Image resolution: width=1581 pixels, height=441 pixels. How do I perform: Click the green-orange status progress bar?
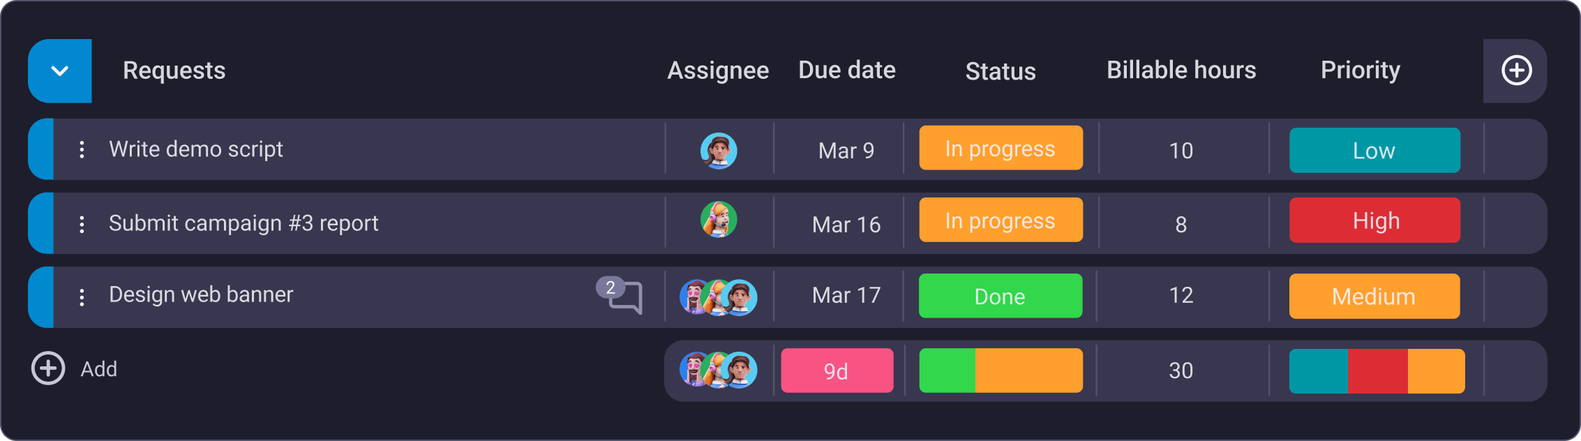[1000, 370]
